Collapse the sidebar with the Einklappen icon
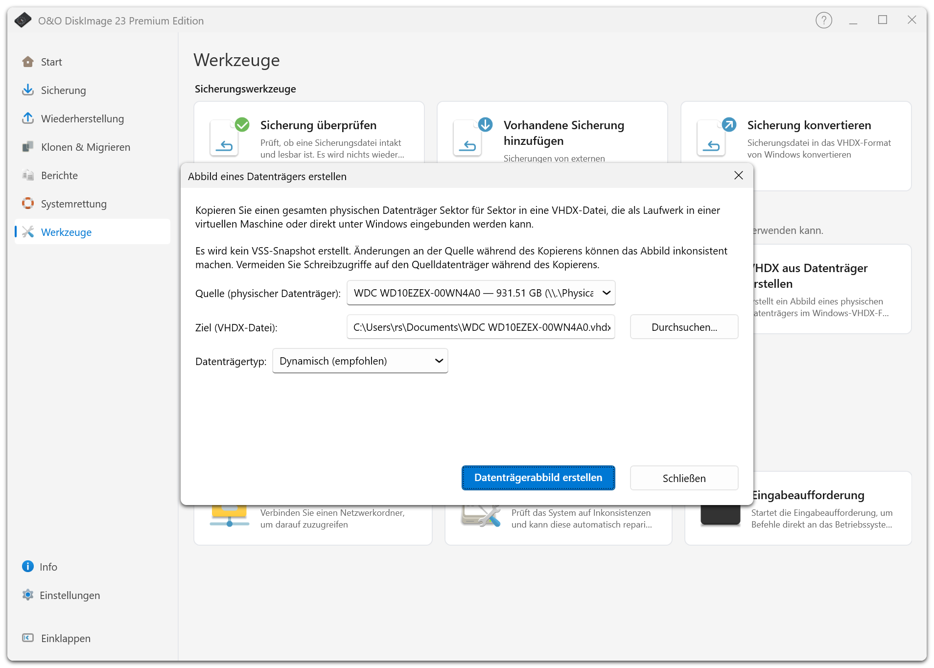934x668 pixels. [28, 638]
